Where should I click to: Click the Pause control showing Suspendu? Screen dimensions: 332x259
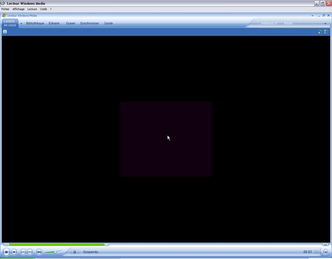(75, 252)
